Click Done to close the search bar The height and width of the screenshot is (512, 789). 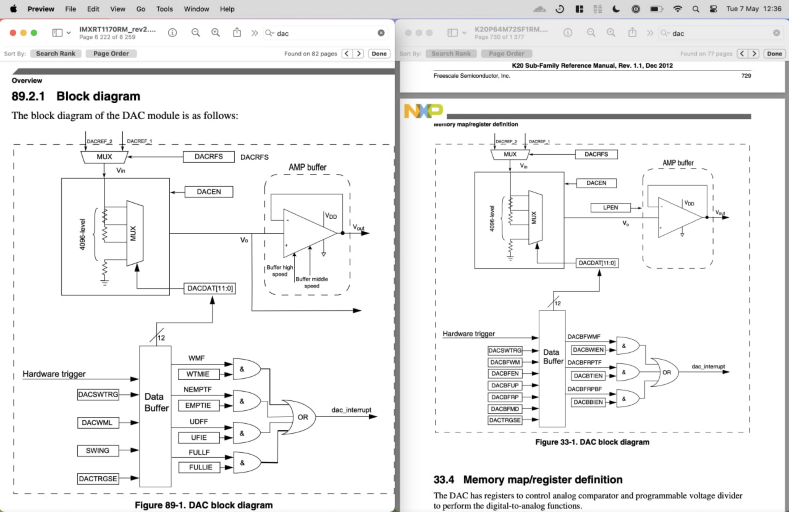tap(379, 53)
